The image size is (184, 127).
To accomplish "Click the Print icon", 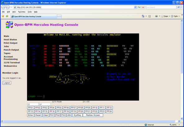I will tap(156, 16).
